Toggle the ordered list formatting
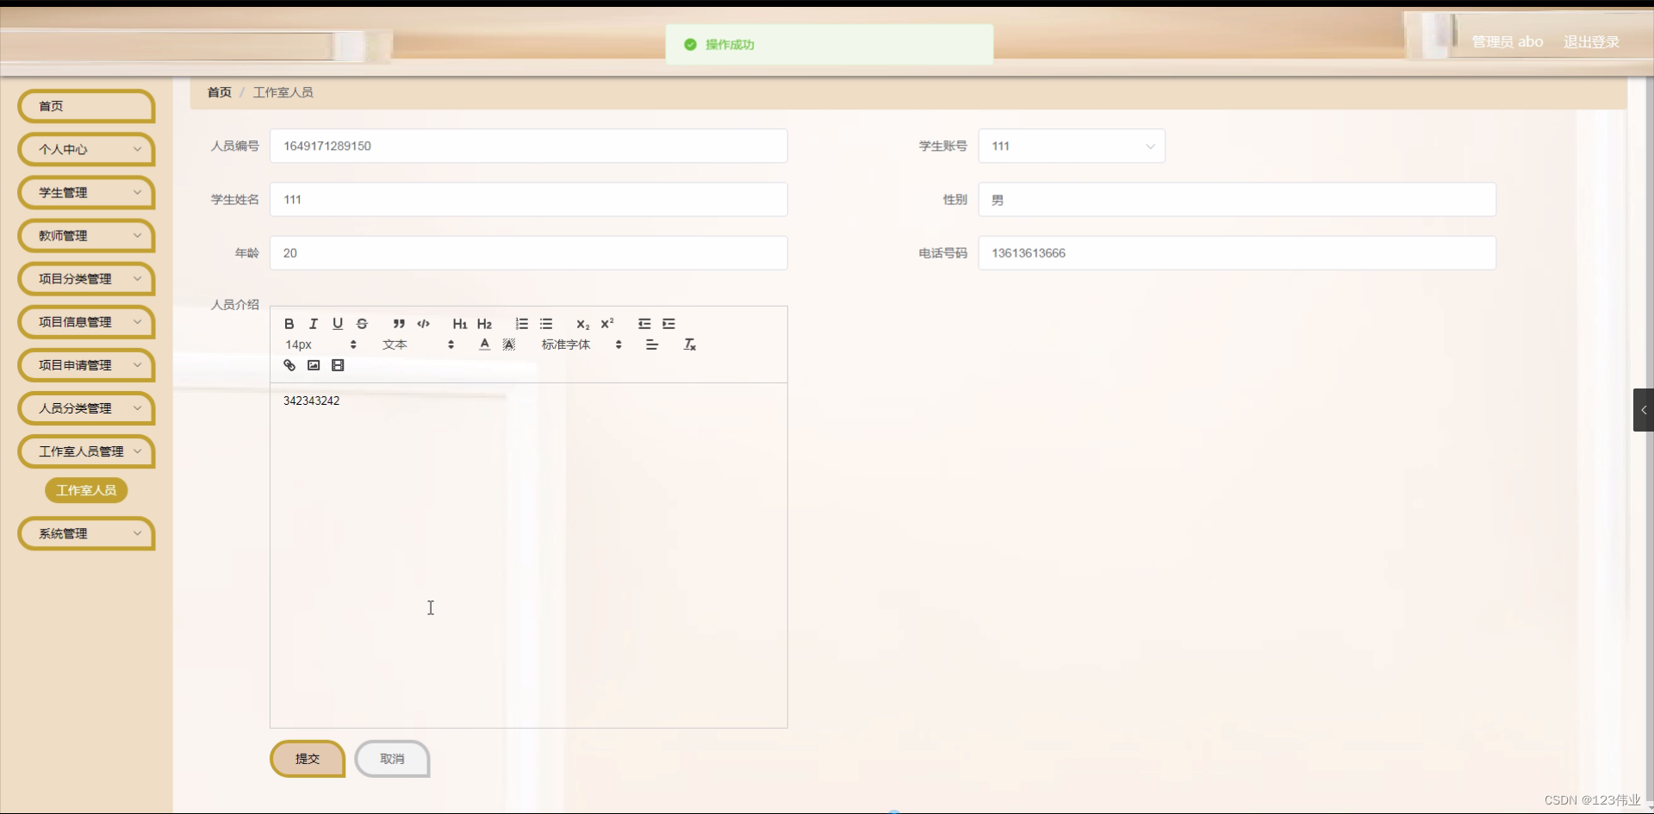The width and height of the screenshot is (1654, 814). [x=521, y=324]
